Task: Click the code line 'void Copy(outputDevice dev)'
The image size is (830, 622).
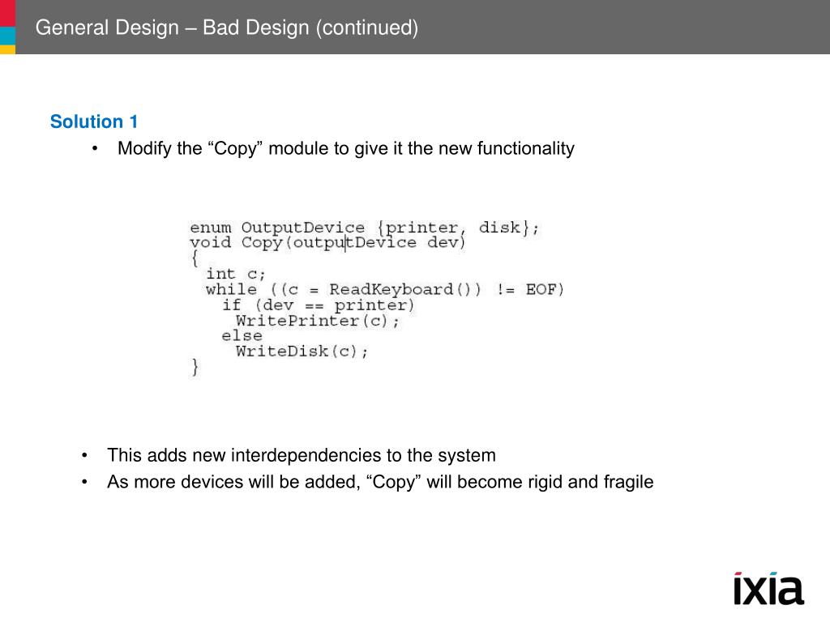Action: pos(327,243)
